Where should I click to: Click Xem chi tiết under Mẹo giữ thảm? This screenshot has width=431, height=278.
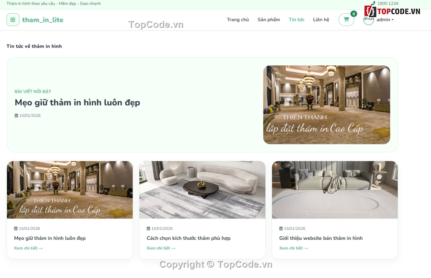28,248
